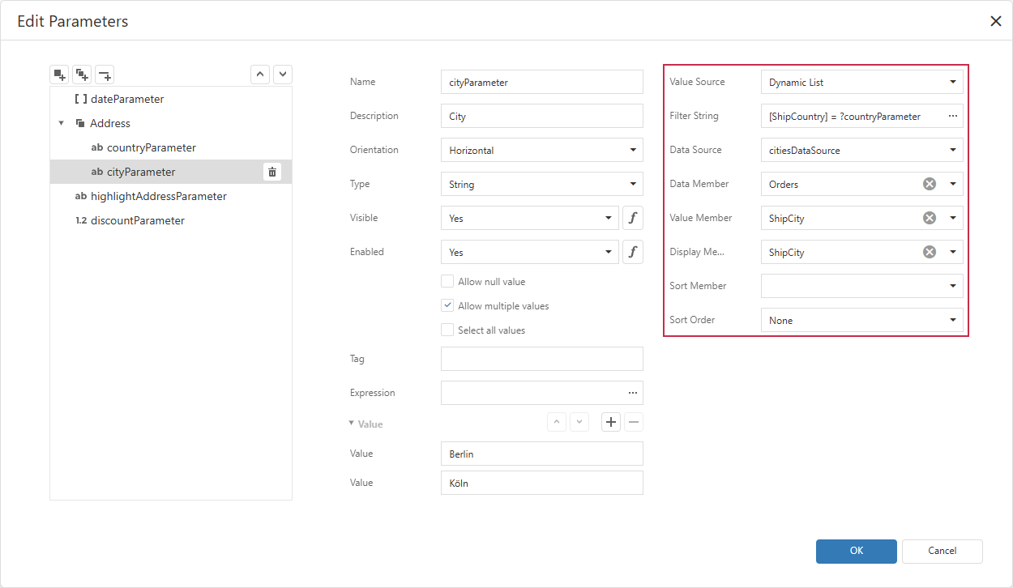Collapse the Address group
1013x588 pixels.
click(x=62, y=123)
